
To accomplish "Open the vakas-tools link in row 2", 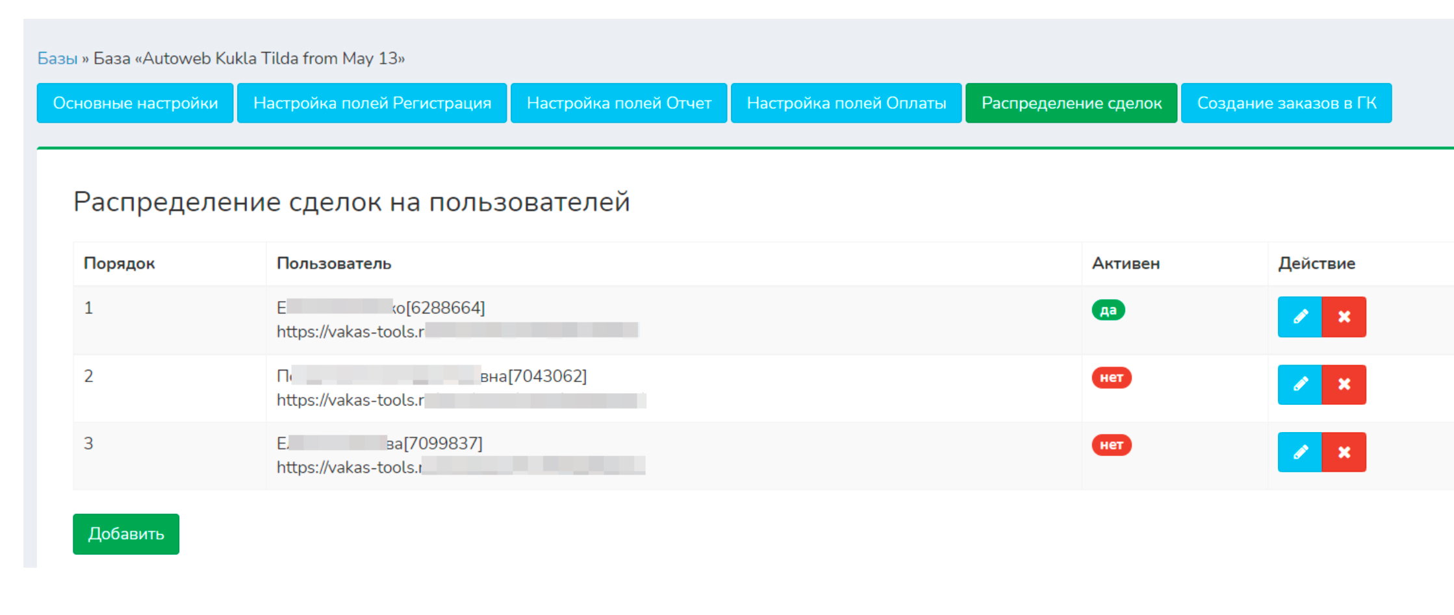I will point(351,400).
